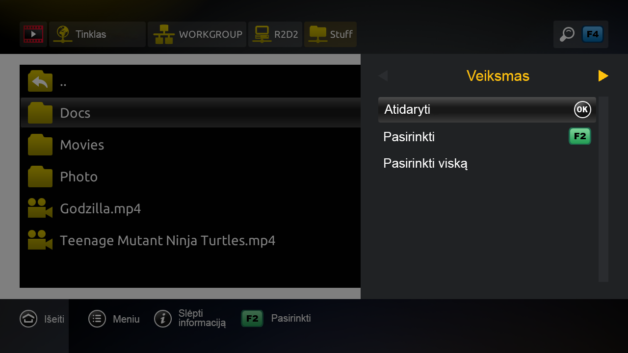
Task: Click the film strip video icon
Action: click(x=33, y=34)
